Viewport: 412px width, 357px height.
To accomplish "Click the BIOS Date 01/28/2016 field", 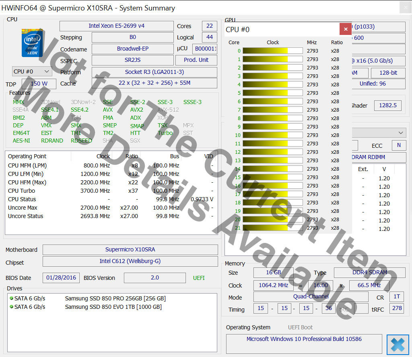I will pyautogui.click(x=61, y=278).
